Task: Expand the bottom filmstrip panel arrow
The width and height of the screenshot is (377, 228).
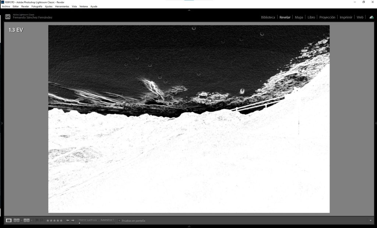Action: [x=189, y=226]
